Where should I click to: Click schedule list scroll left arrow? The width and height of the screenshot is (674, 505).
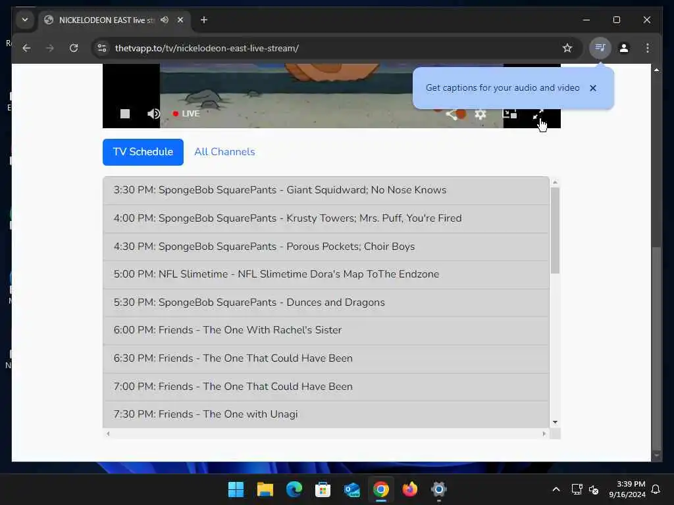point(109,434)
